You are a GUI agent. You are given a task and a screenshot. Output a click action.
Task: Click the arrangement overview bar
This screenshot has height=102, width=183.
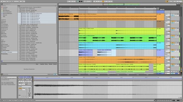pos(118,5)
